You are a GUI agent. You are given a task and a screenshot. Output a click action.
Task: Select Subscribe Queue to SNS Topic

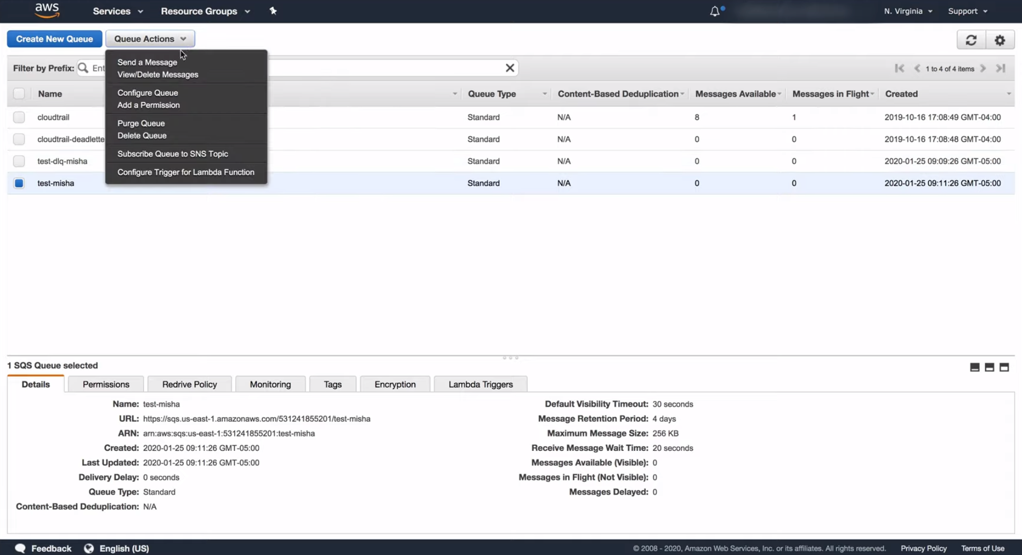click(x=172, y=154)
